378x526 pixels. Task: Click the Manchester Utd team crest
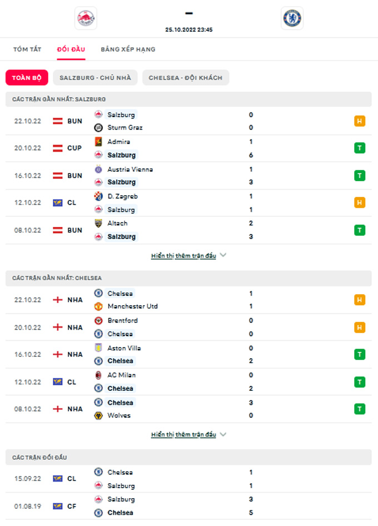[98, 306]
